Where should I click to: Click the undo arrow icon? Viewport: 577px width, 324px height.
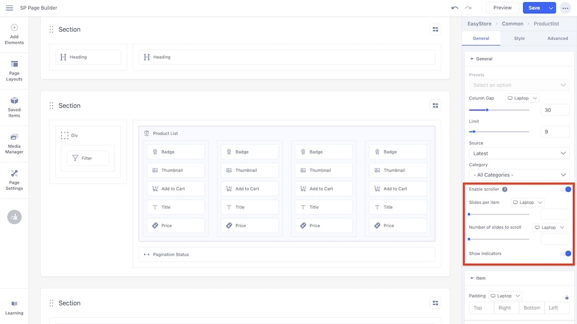(455, 8)
